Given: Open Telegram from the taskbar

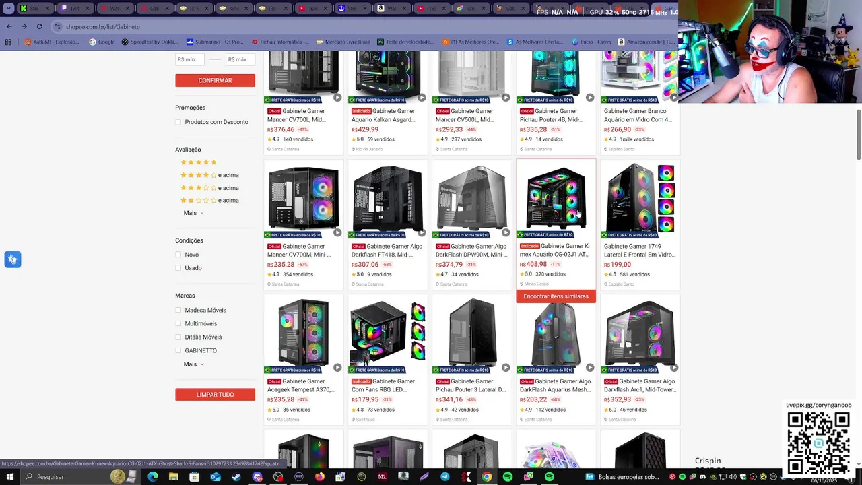Looking at the screenshot, I should point(445,476).
